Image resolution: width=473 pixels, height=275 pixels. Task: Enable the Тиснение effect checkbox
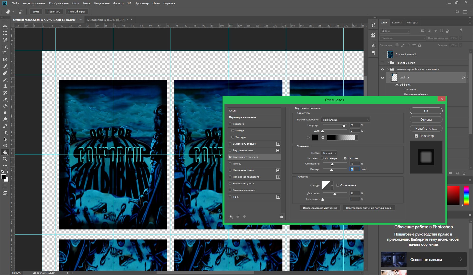pyautogui.click(x=230, y=124)
